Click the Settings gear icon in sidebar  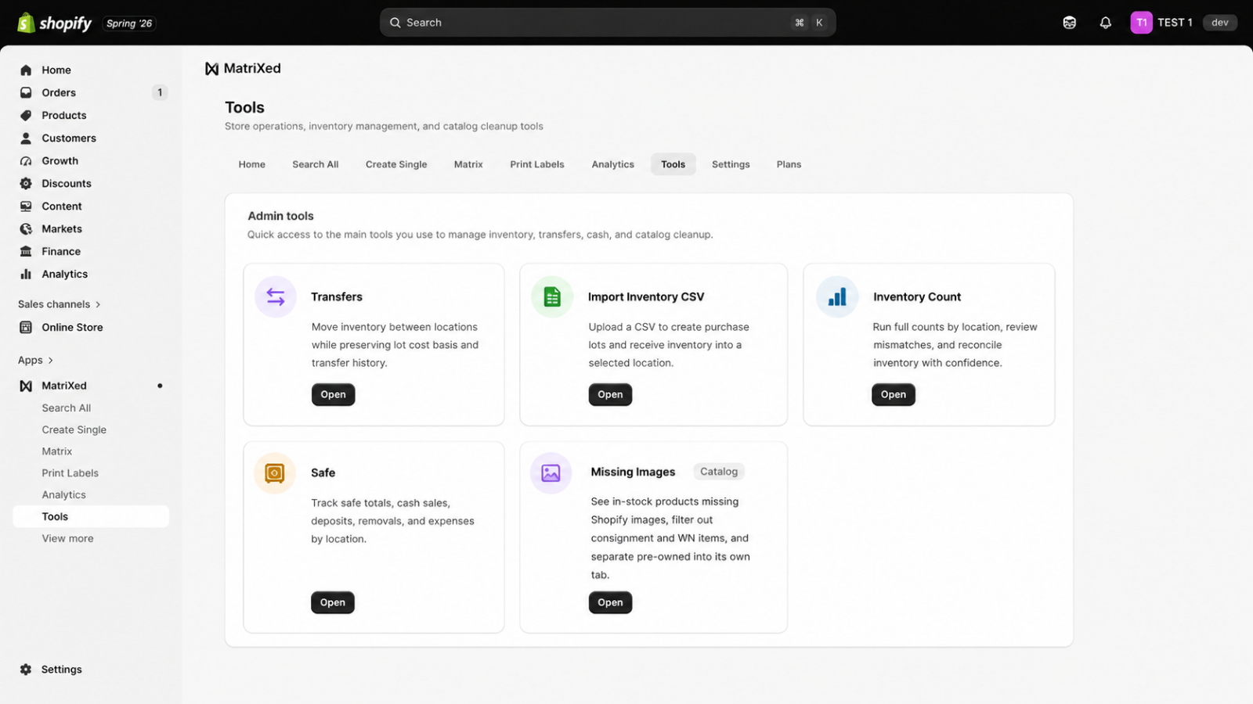click(26, 670)
